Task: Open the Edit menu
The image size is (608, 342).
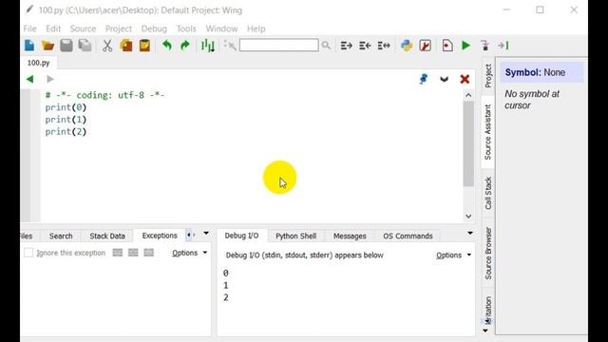Action: 53,28
